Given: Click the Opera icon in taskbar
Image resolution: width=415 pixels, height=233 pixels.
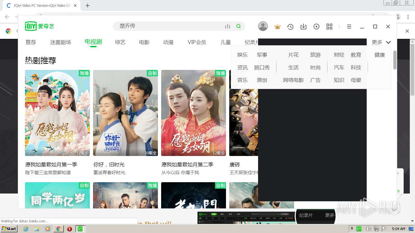Looking at the screenshot, I should (x=69, y=229).
